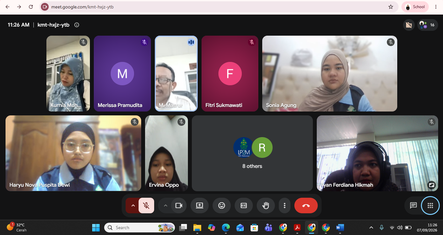Image resolution: width=443 pixels, height=235 pixels.
Task: Open the emoji reactions button
Action: 222,206
